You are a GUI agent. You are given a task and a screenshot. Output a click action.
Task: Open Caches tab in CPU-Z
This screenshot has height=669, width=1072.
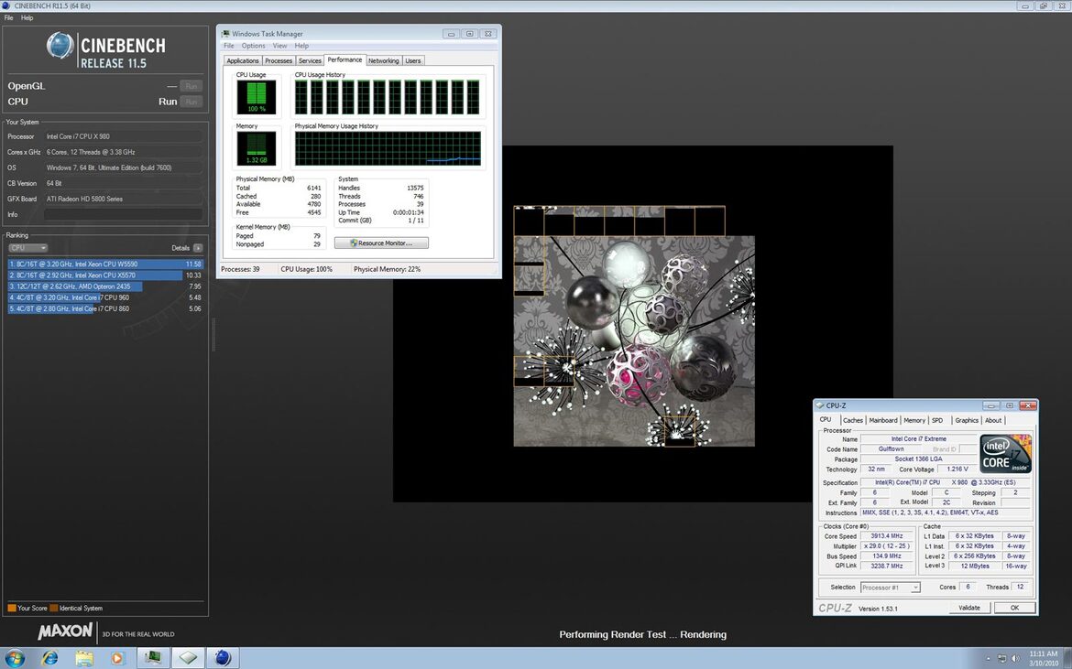point(852,420)
